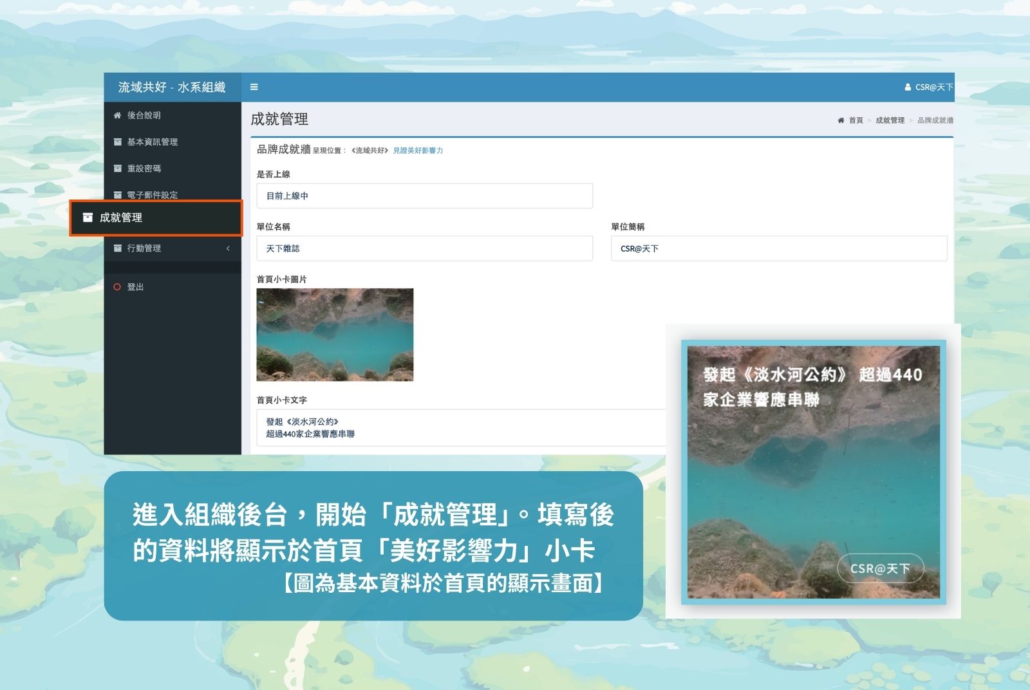Expand 行動管理 submenu chevron

tap(228, 248)
